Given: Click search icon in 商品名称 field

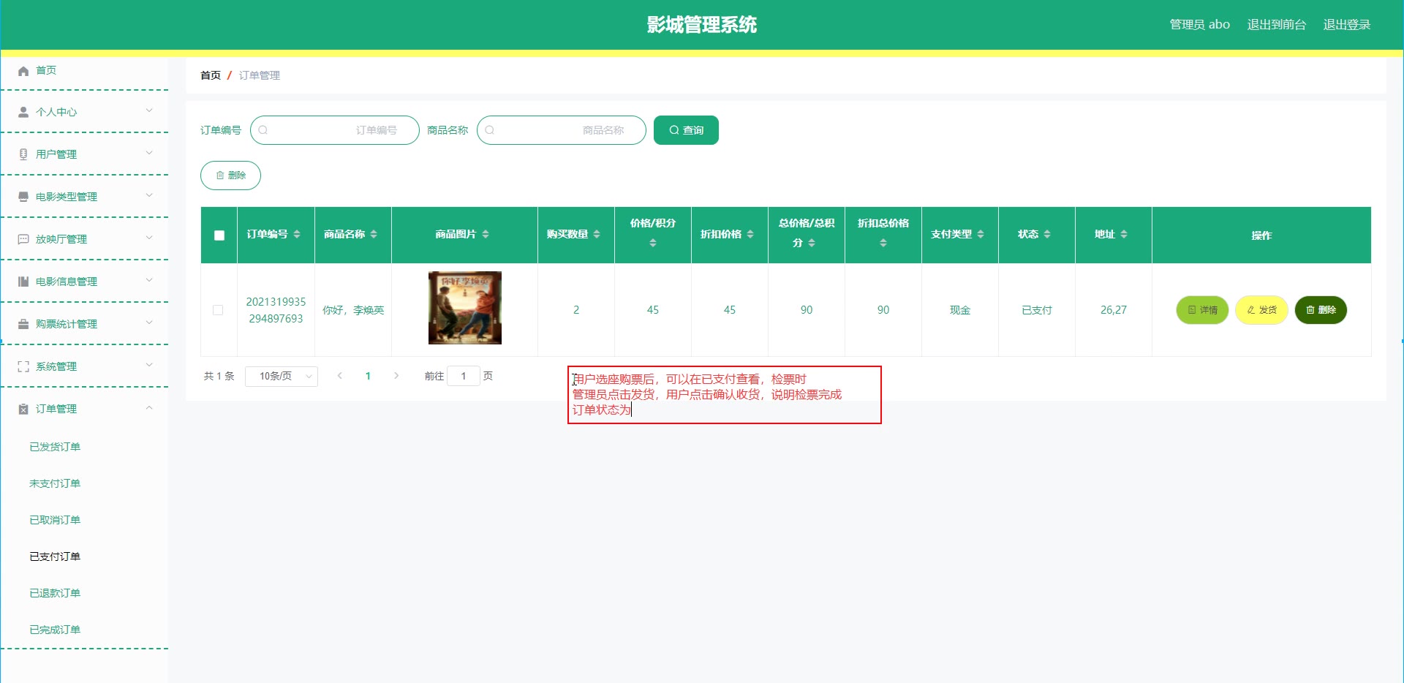Looking at the screenshot, I should pos(490,130).
